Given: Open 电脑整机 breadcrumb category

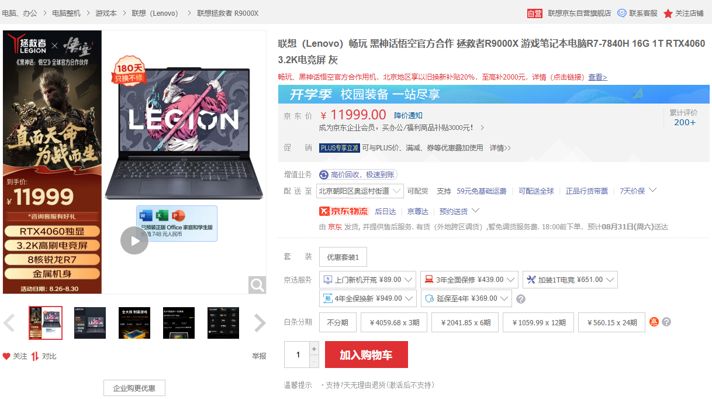Looking at the screenshot, I should (66, 13).
